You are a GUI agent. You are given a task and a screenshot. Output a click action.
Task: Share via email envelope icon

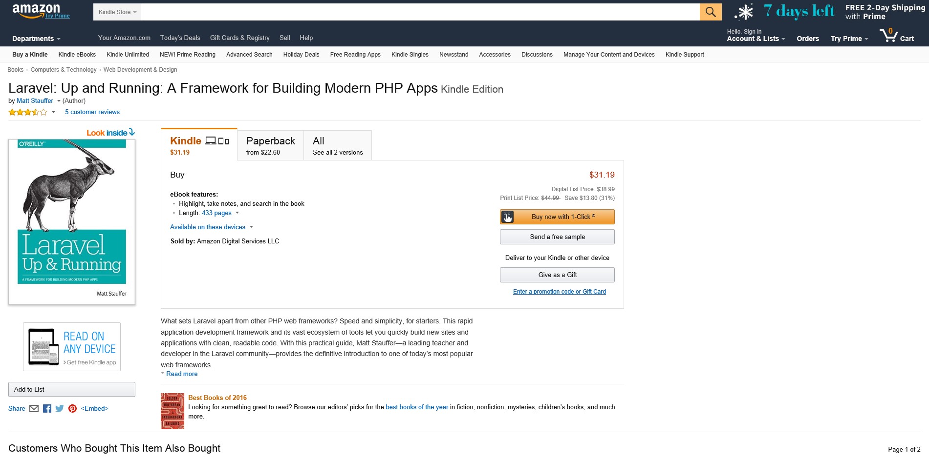pos(34,409)
